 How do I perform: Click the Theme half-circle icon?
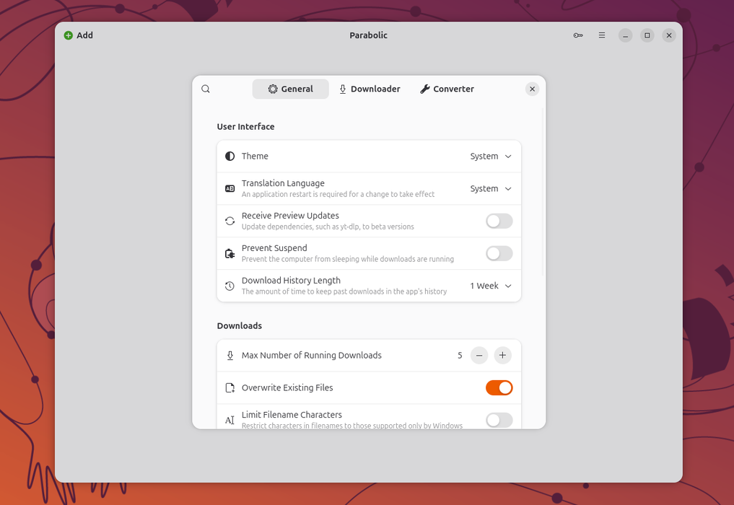tap(230, 157)
